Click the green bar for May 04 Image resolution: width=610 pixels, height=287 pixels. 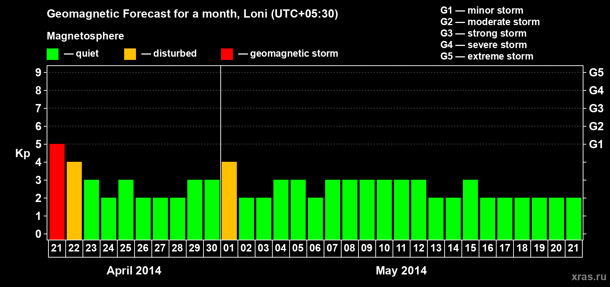[281, 210]
